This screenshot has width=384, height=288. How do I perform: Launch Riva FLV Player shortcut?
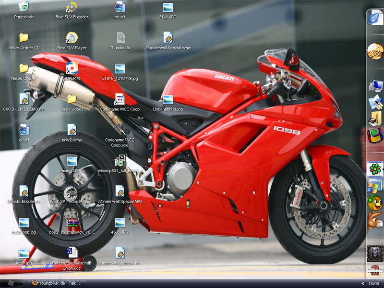pyautogui.click(x=72, y=37)
